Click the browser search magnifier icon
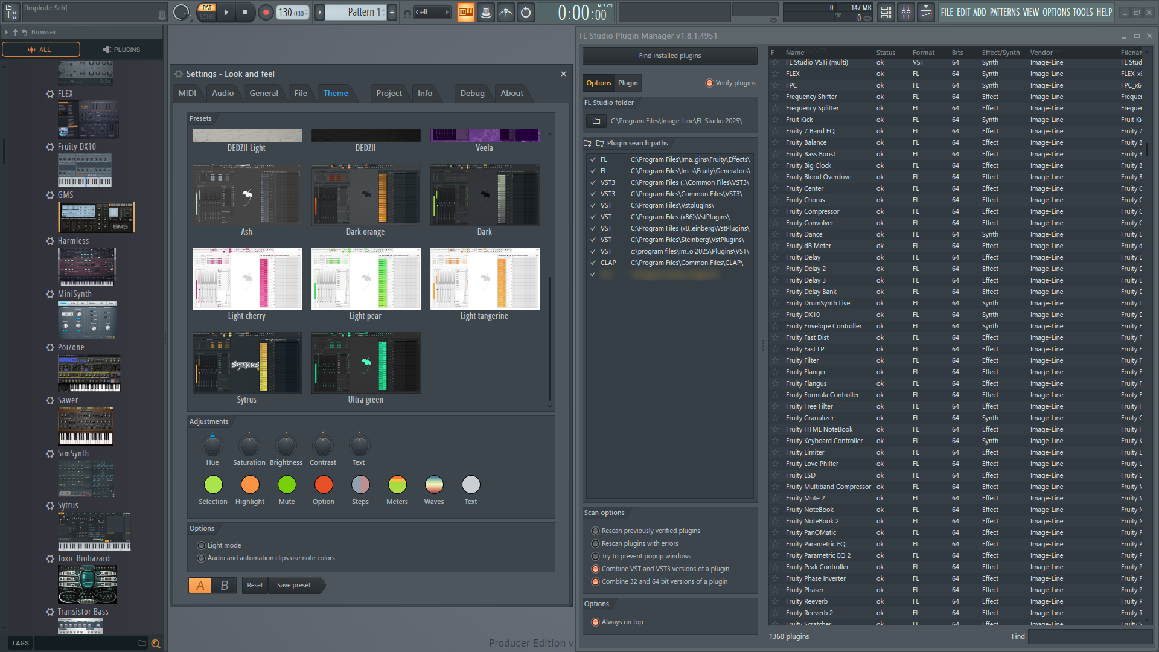This screenshot has width=1159, height=652. click(x=155, y=644)
